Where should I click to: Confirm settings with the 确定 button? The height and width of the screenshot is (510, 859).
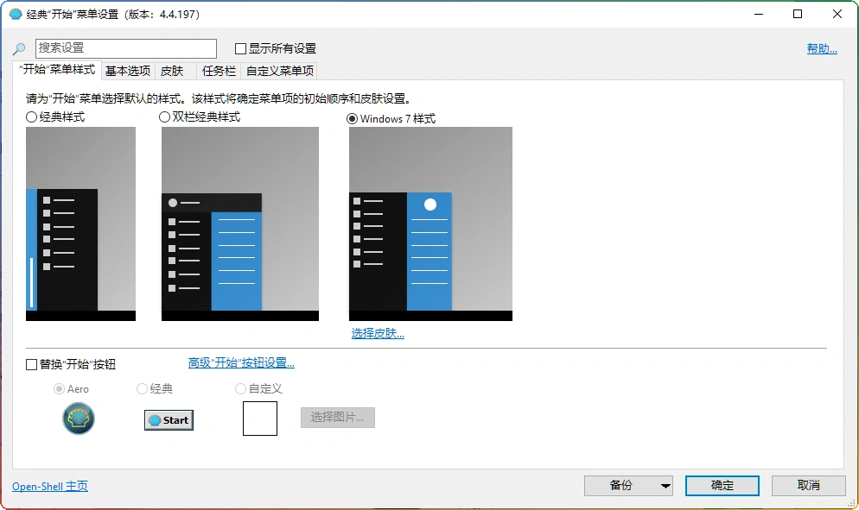722,485
